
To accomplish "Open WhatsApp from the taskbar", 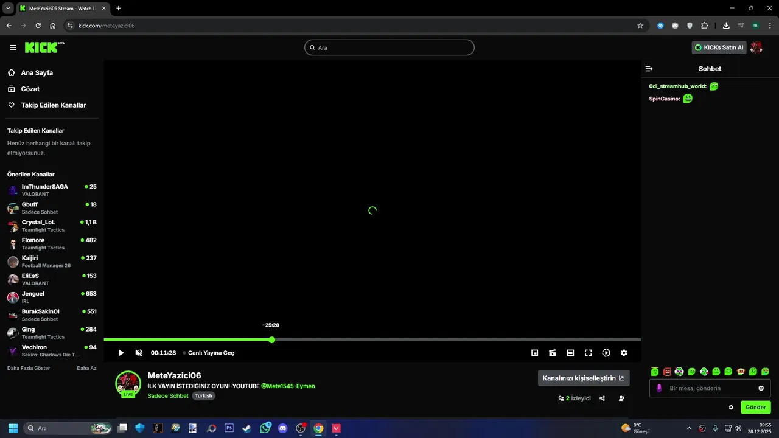I will point(265,428).
